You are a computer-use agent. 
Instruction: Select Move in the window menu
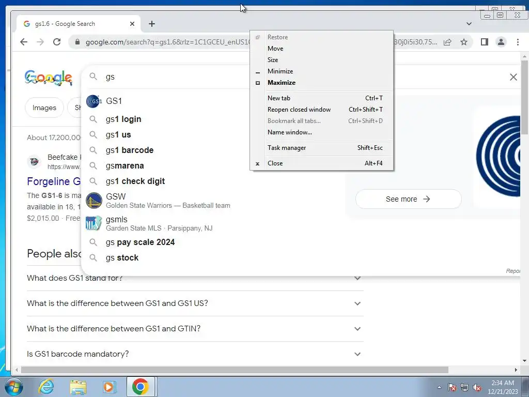pyautogui.click(x=321, y=48)
